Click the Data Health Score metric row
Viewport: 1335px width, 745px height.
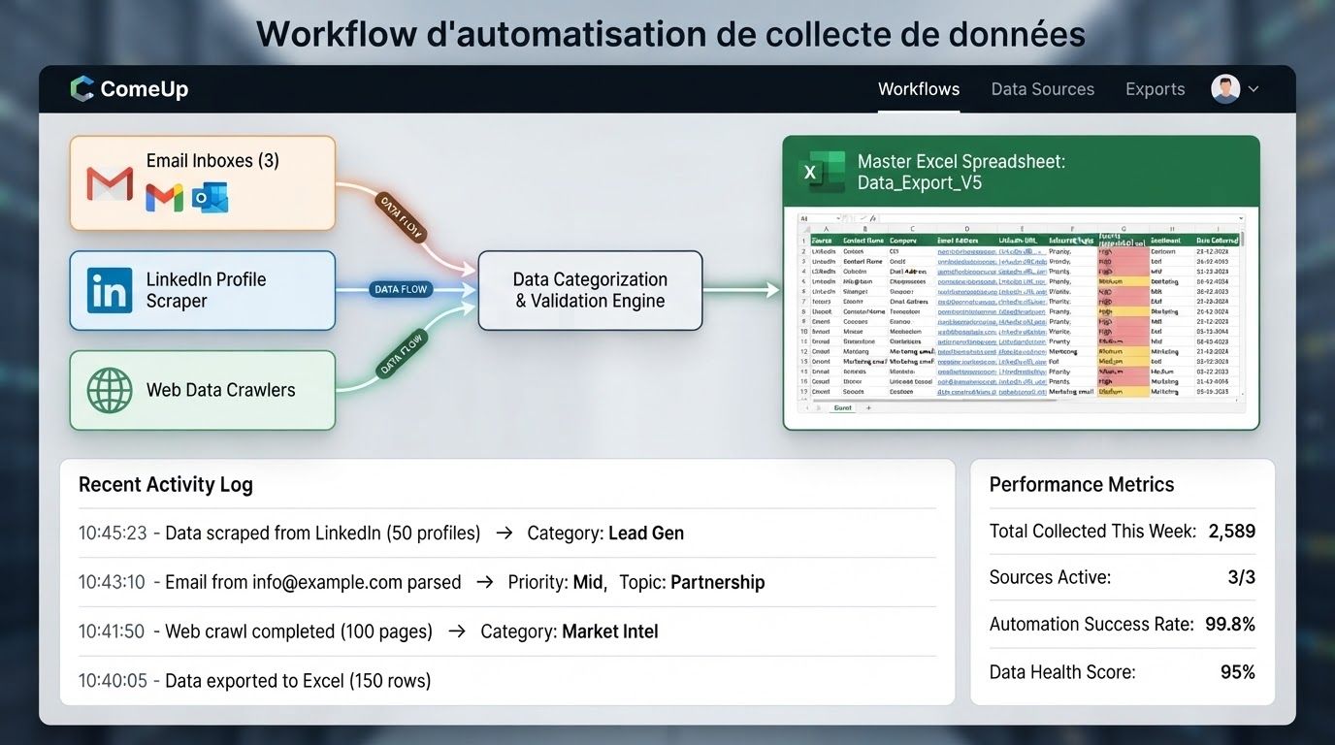(x=1123, y=672)
